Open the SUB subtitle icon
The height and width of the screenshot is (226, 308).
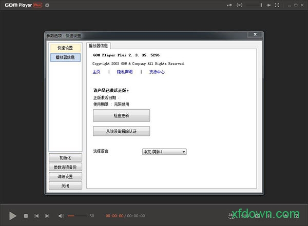(x=245, y=216)
